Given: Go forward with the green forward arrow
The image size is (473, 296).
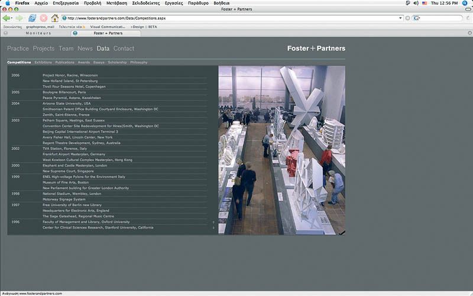Looking at the screenshot, I should tap(19, 18).
